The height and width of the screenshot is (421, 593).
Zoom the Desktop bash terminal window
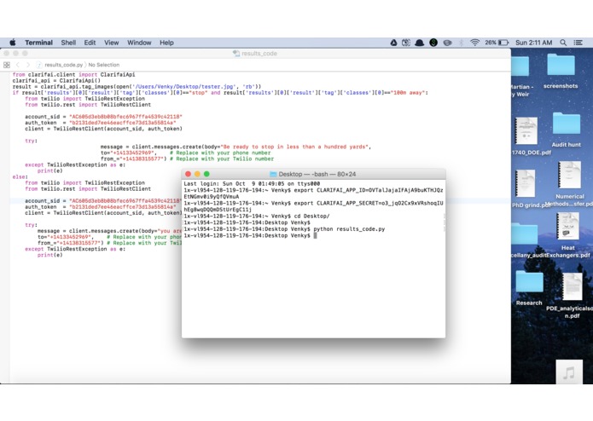pyautogui.click(x=206, y=174)
